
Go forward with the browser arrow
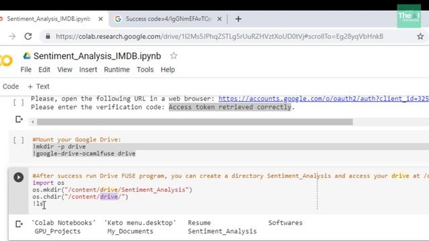[12, 36]
